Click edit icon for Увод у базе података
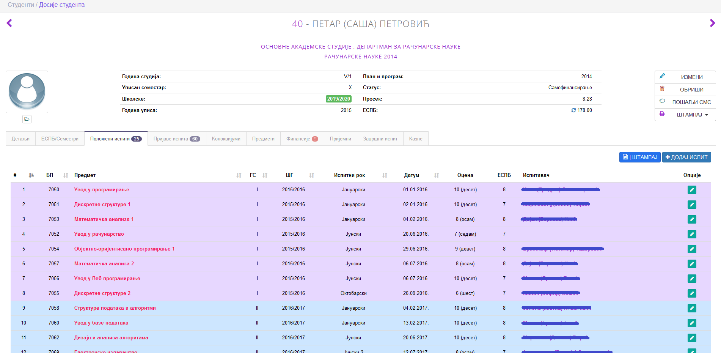721x353 pixels. coord(691,323)
